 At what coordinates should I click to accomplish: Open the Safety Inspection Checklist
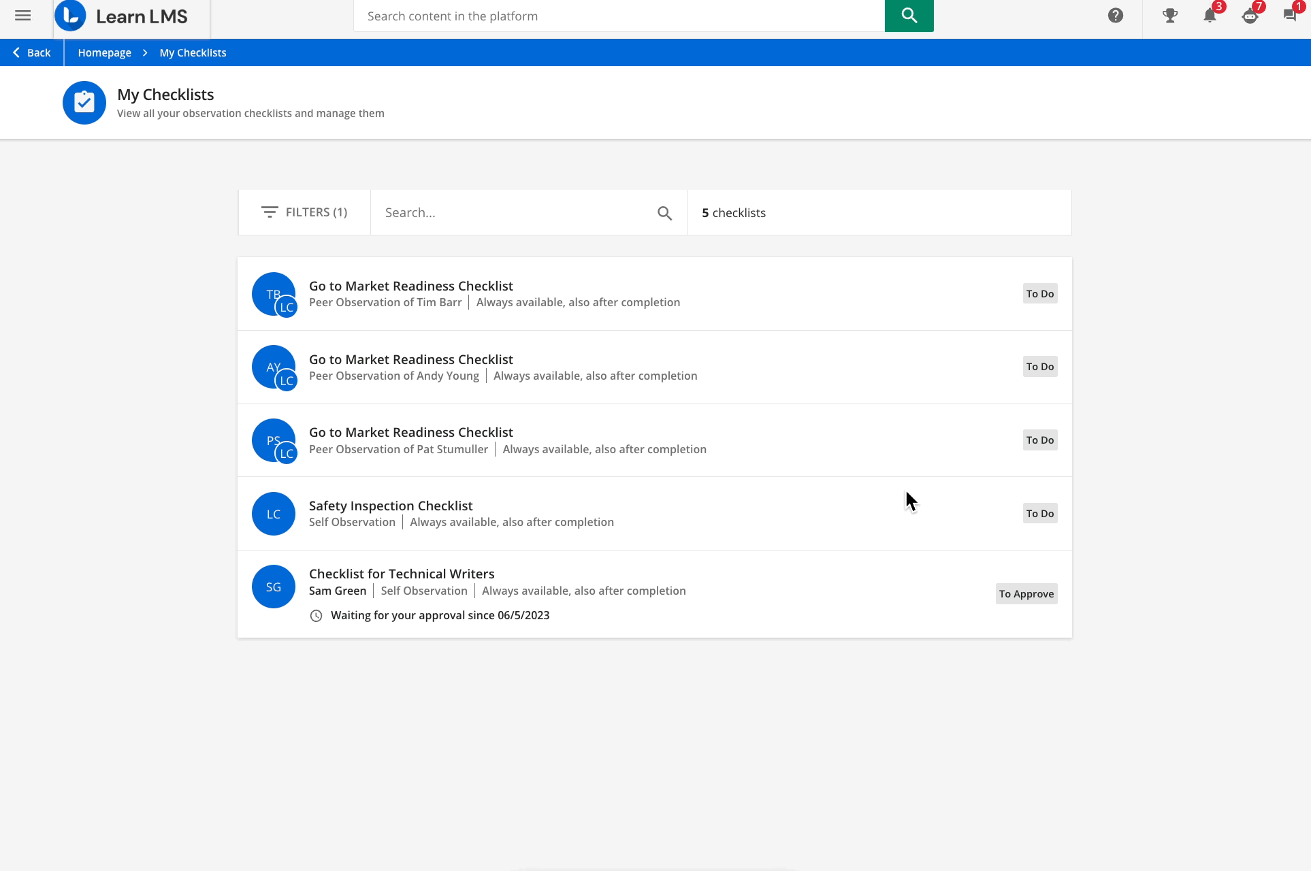(390, 506)
